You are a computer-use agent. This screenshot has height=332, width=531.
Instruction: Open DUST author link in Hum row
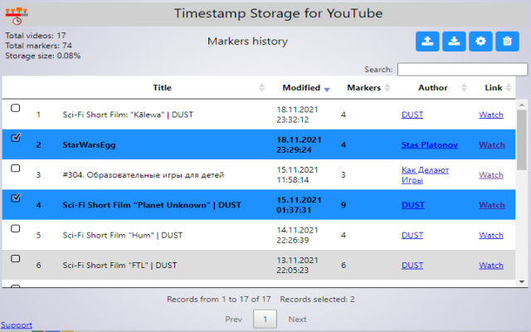[x=412, y=235]
